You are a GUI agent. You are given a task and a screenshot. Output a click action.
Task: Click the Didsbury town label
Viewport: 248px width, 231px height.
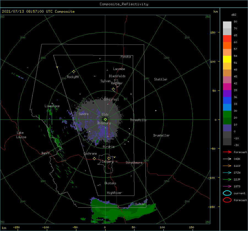(104, 123)
